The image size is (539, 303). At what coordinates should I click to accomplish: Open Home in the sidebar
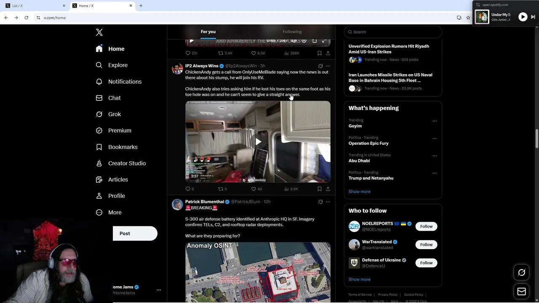point(110,49)
